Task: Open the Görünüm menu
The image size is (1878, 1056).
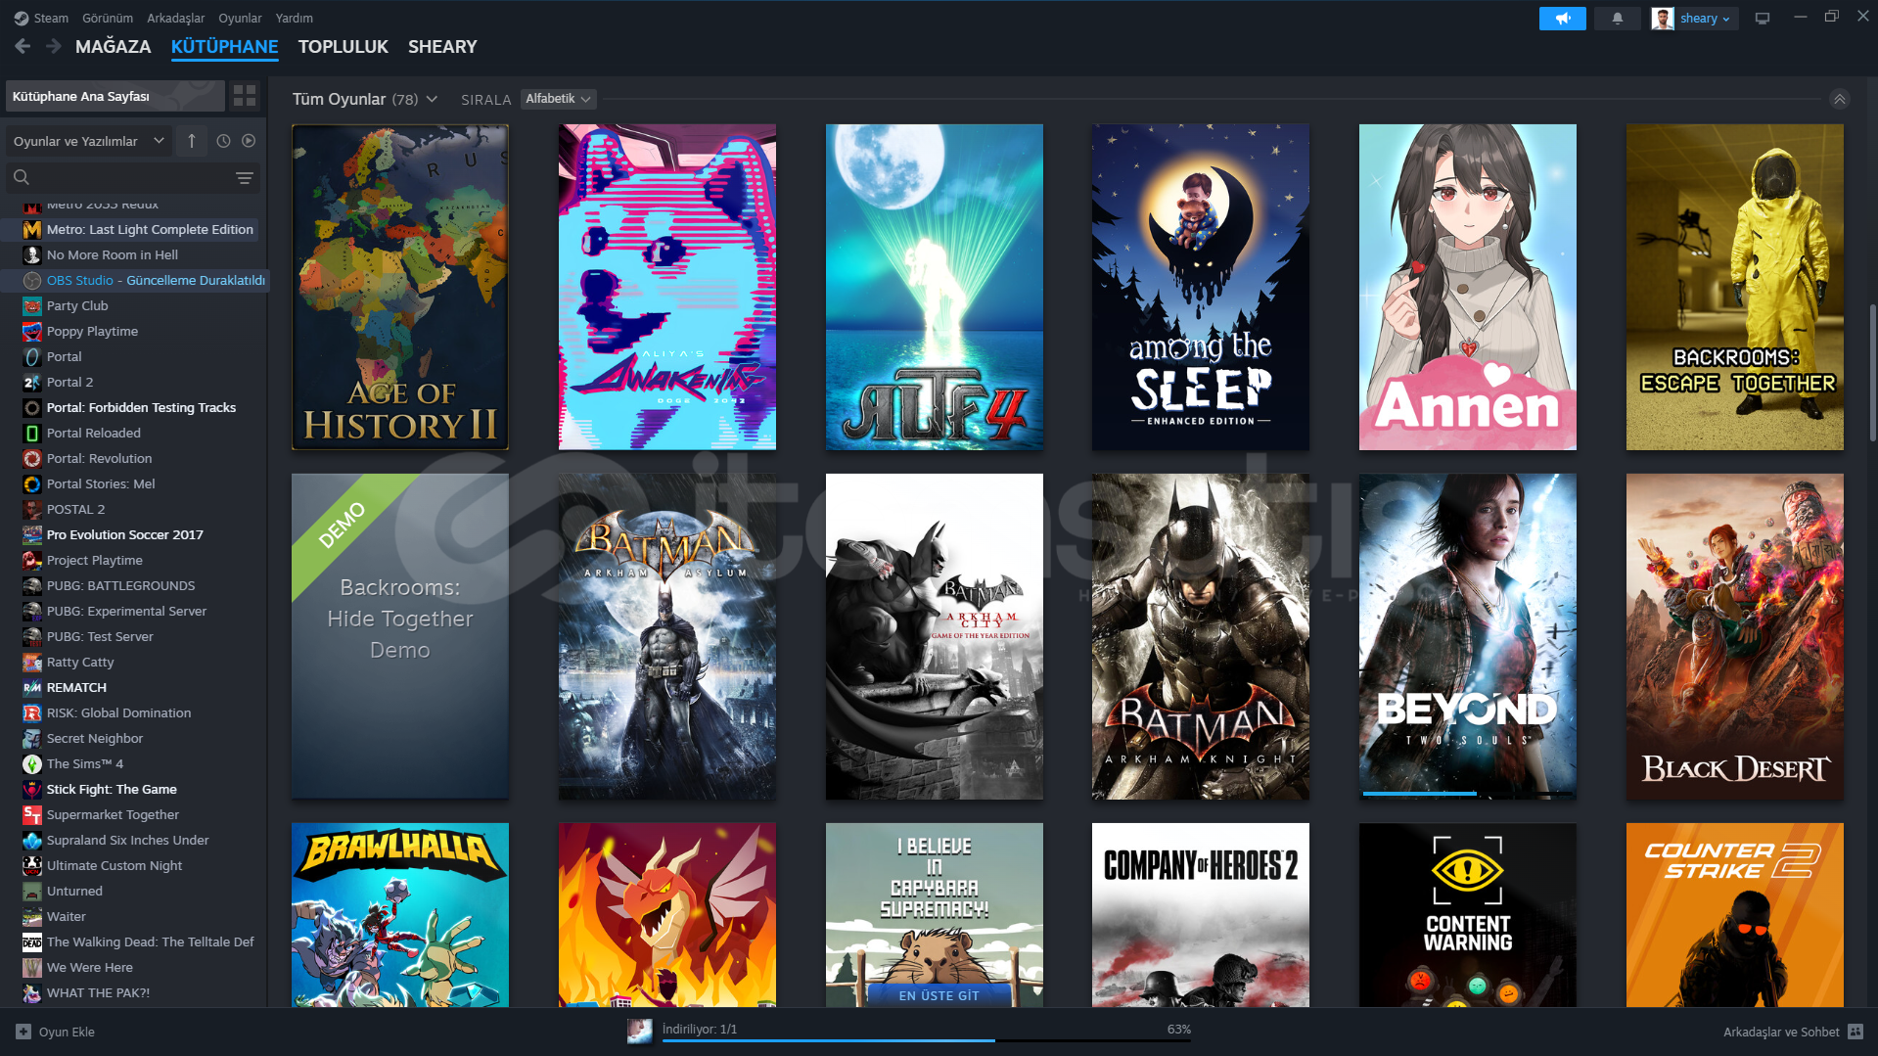Action: click(x=108, y=18)
